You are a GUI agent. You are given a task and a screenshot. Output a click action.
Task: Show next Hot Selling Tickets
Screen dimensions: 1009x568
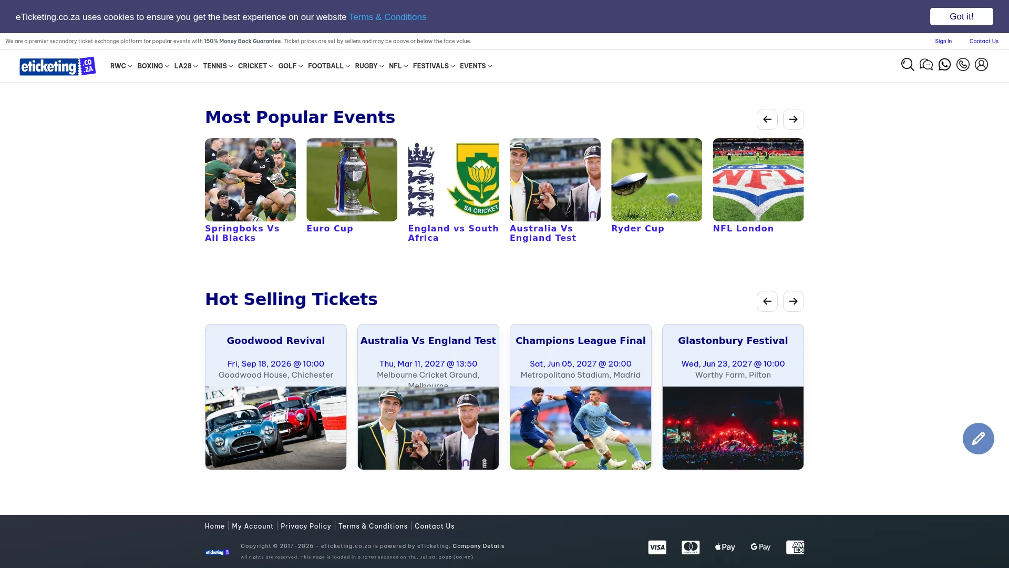click(x=794, y=301)
